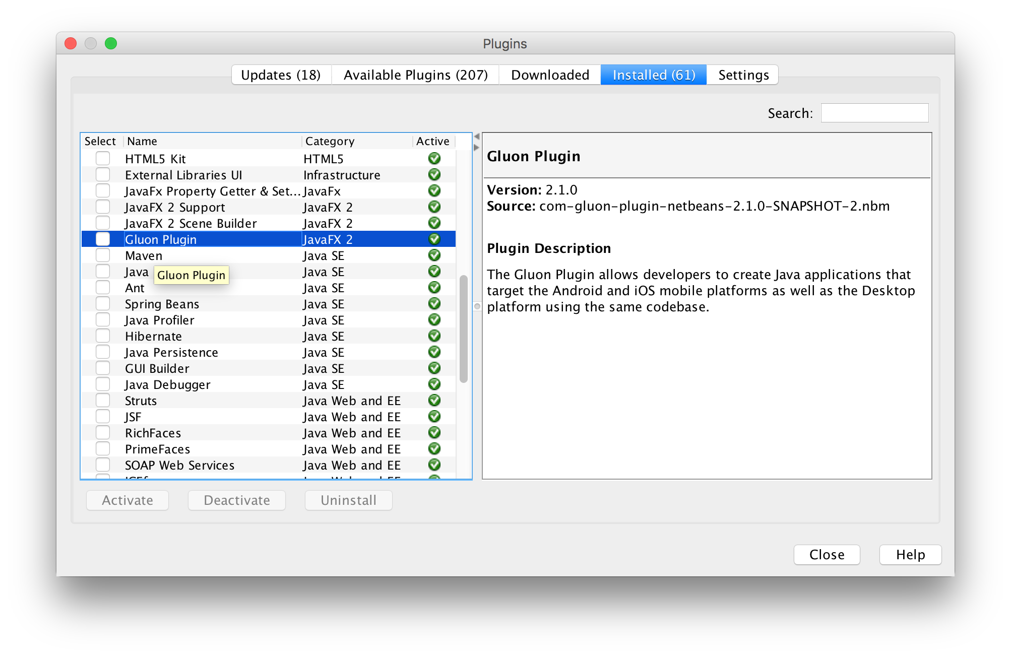1011x657 pixels.
Task: Open Help for the Plugins dialog
Action: coord(910,555)
